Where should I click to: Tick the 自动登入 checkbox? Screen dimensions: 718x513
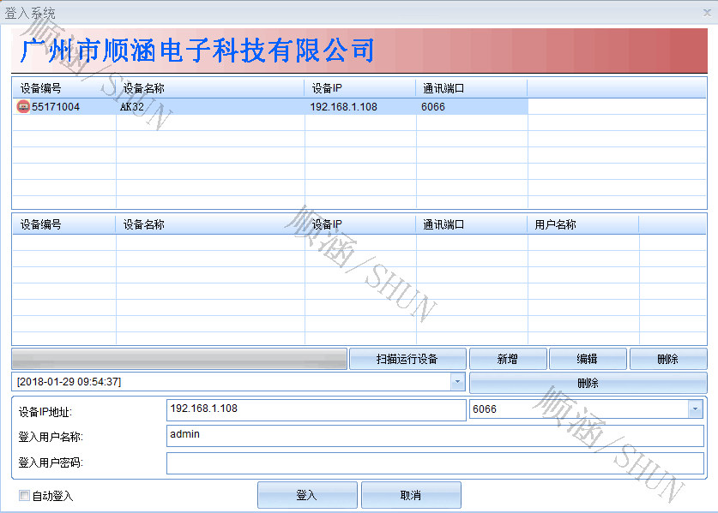tap(24, 495)
